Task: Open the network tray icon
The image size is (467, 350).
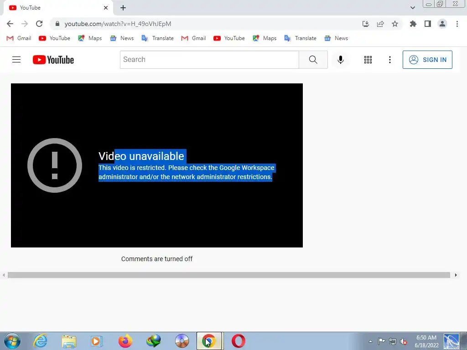Action: 393,341
